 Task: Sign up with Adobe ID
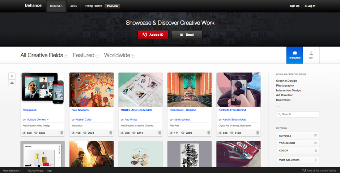[x=153, y=35]
